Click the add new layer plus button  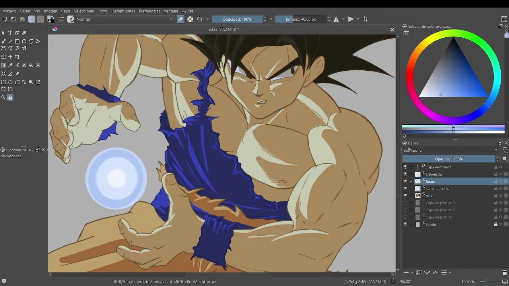click(406, 272)
